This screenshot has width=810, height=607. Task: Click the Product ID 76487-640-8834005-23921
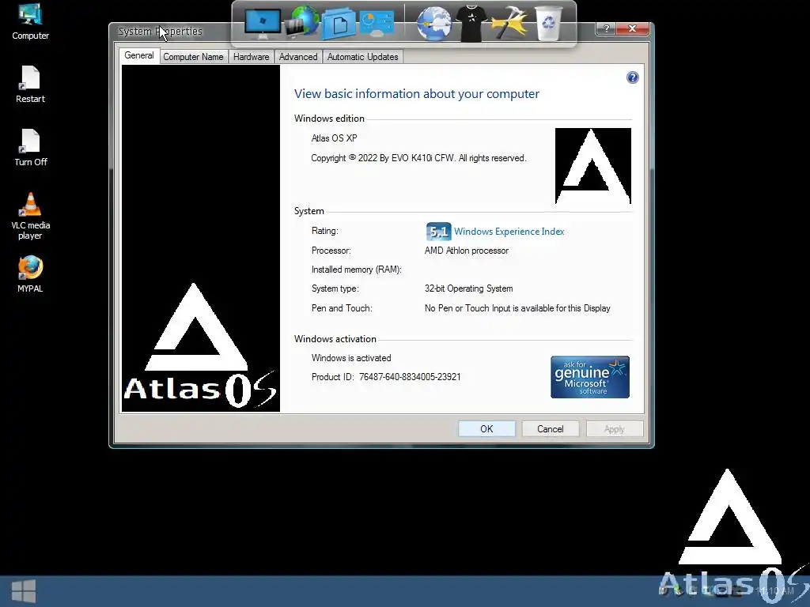point(386,377)
